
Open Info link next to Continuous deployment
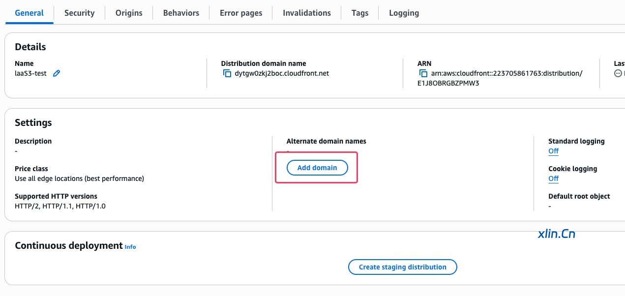point(130,247)
